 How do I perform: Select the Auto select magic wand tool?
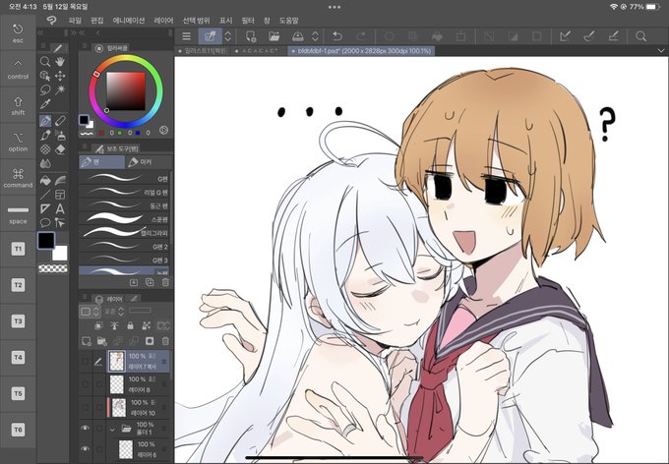pyautogui.click(x=60, y=90)
